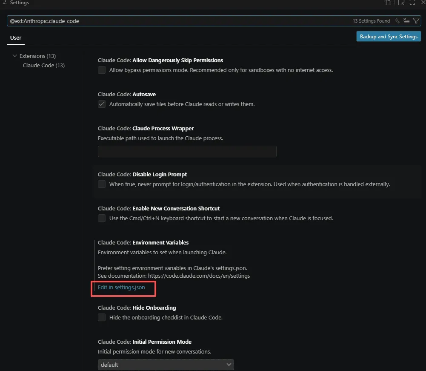Open the Initial Permission Mode dropdown
Image resolution: width=426 pixels, height=371 pixels.
point(166,365)
